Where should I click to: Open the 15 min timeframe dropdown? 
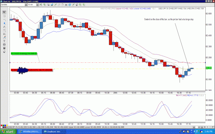click(x=37, y=5)
